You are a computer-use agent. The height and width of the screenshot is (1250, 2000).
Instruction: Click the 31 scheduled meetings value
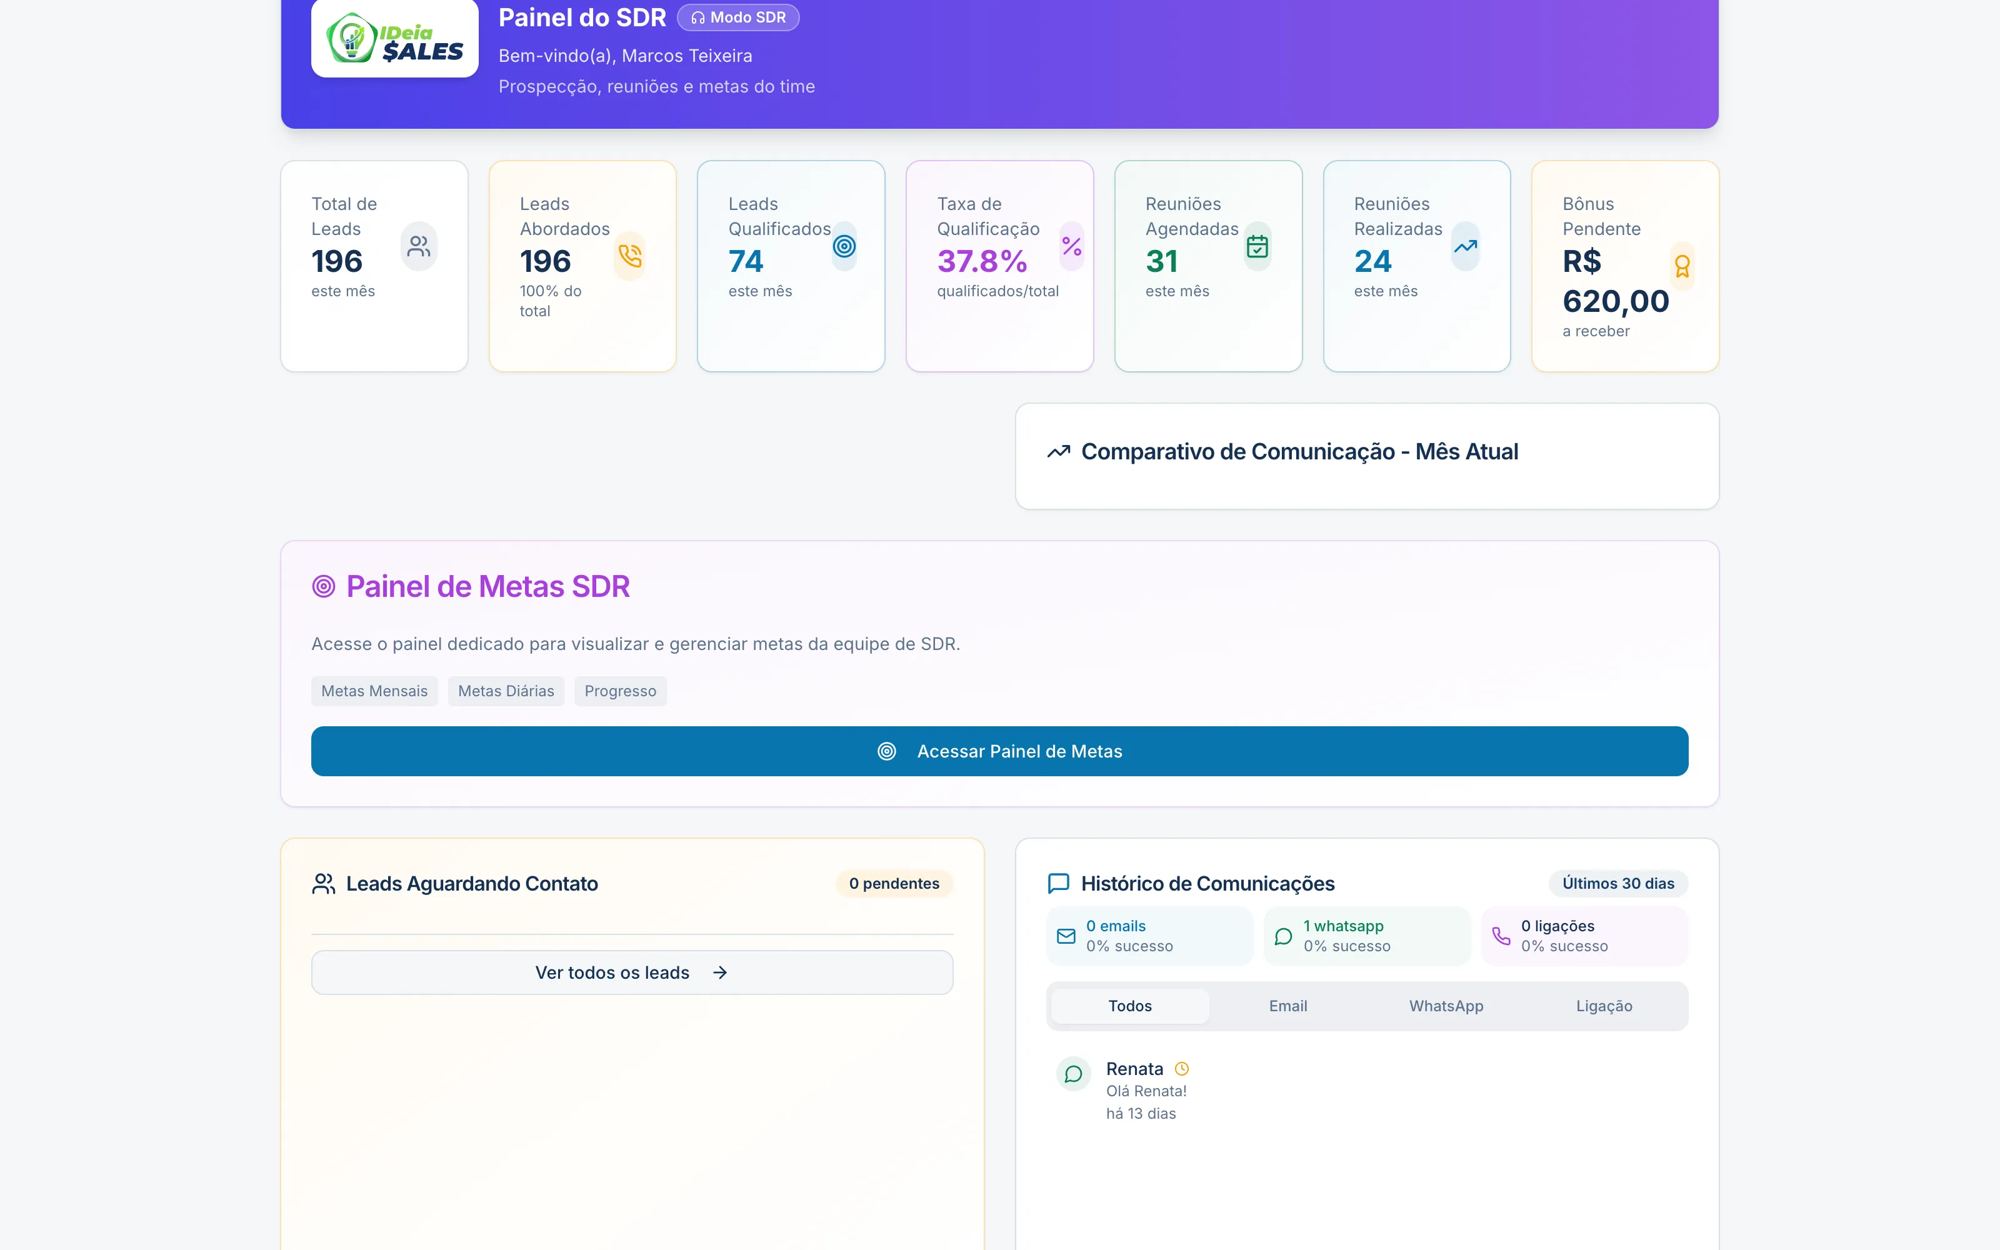click(1161, 261)
